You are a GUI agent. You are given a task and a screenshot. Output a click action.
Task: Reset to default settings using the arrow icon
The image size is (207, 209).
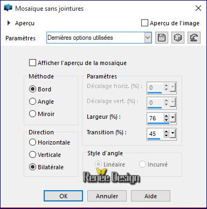point(194,38)
